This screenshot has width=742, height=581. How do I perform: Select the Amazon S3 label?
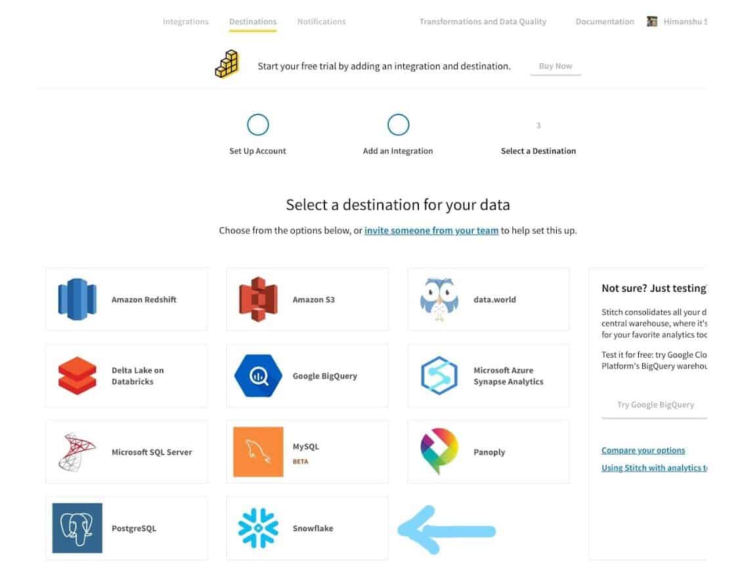coord(313,299)
